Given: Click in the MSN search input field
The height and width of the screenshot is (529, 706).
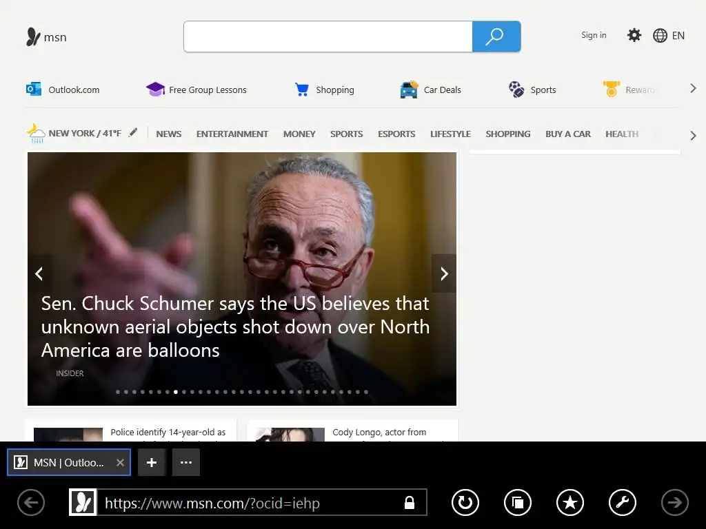Looking at the screenshot, I should pos(327,37).
